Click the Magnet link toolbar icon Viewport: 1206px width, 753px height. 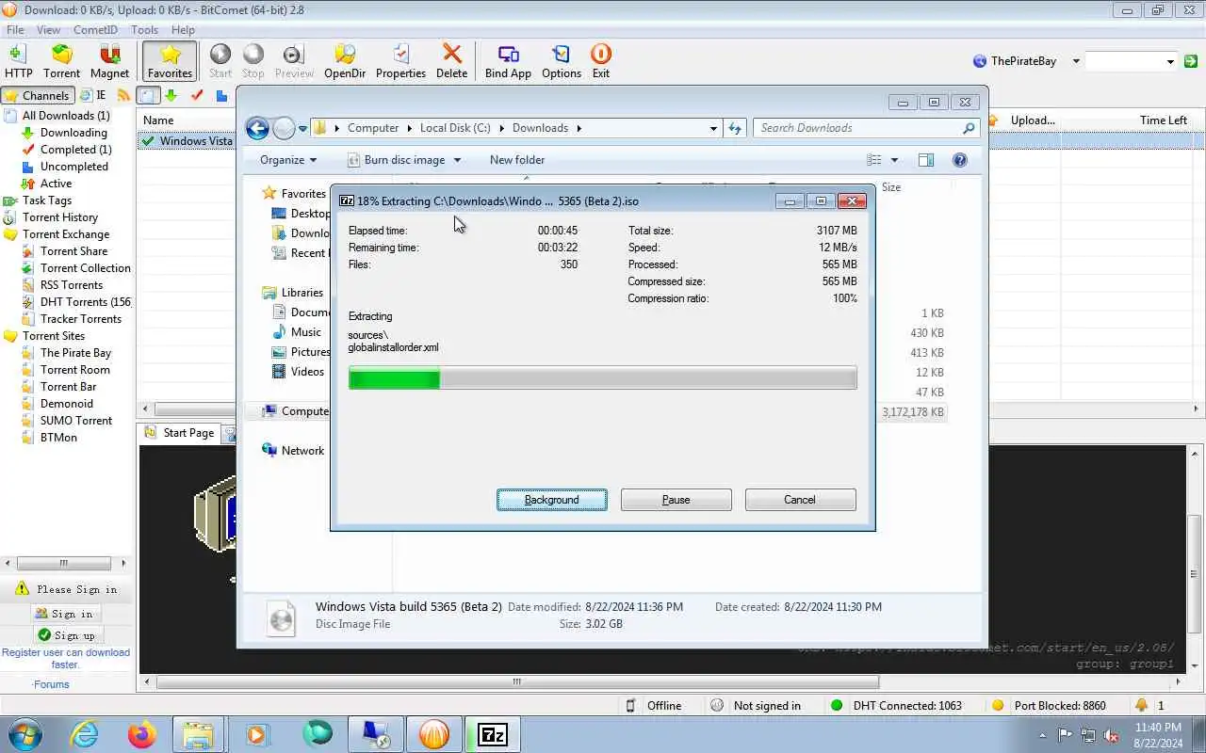[109, 61]
